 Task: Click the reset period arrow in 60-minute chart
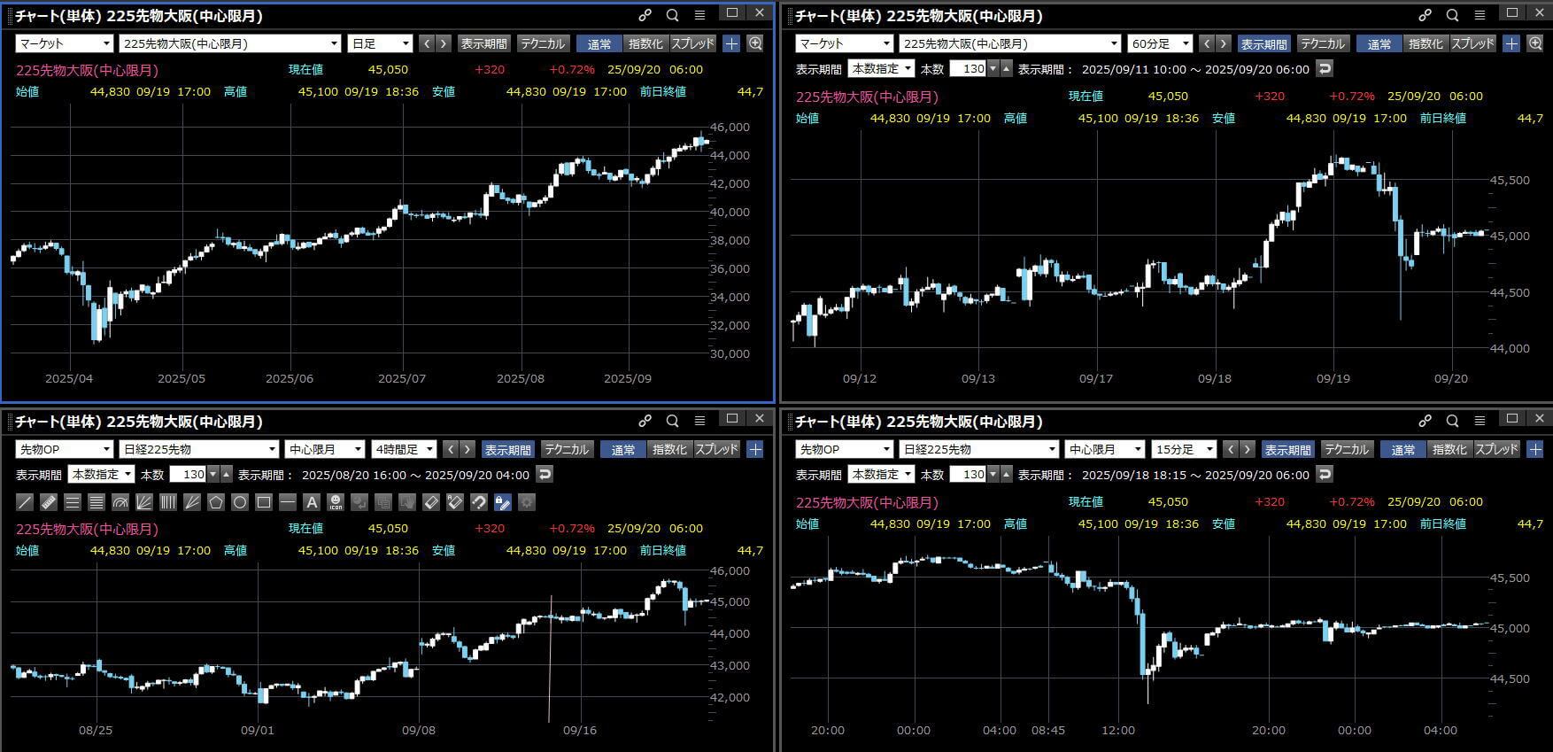coord(1325,68)
